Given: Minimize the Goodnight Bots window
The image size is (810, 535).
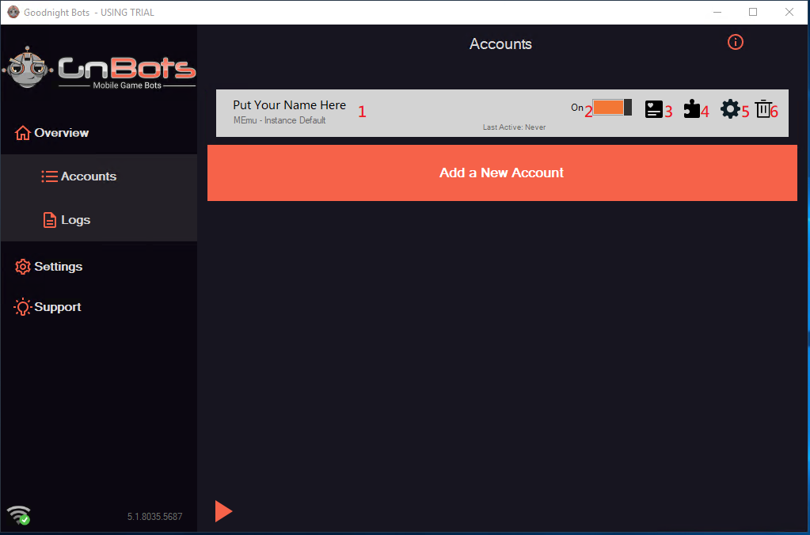Looking at the screenshot, I should (717, 12).
